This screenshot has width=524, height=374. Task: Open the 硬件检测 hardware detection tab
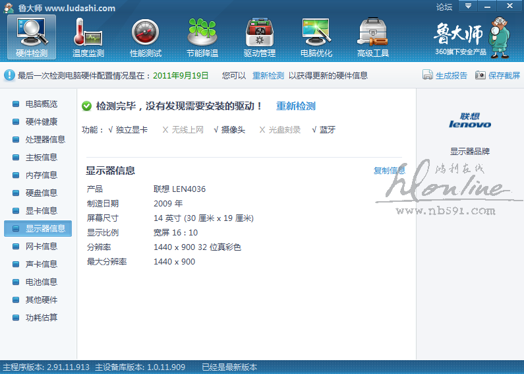pos(32,38)
